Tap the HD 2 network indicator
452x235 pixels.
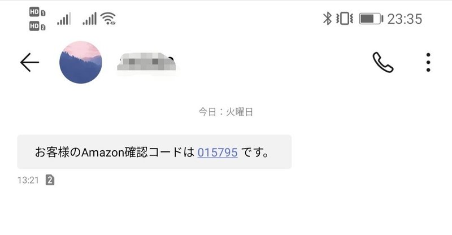[x=37, y=27]
